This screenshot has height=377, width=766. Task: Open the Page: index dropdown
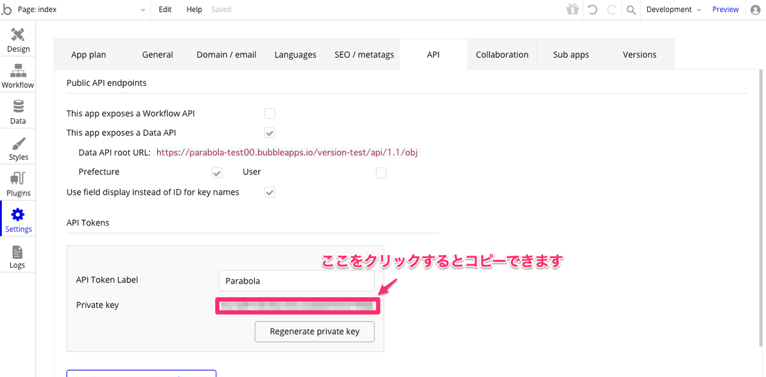click(83, 10)
